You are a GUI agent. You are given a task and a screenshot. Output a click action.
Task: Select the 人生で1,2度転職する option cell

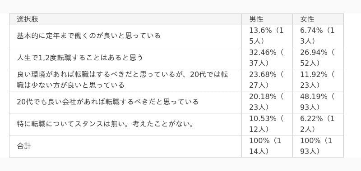click(x=125, y=58)
